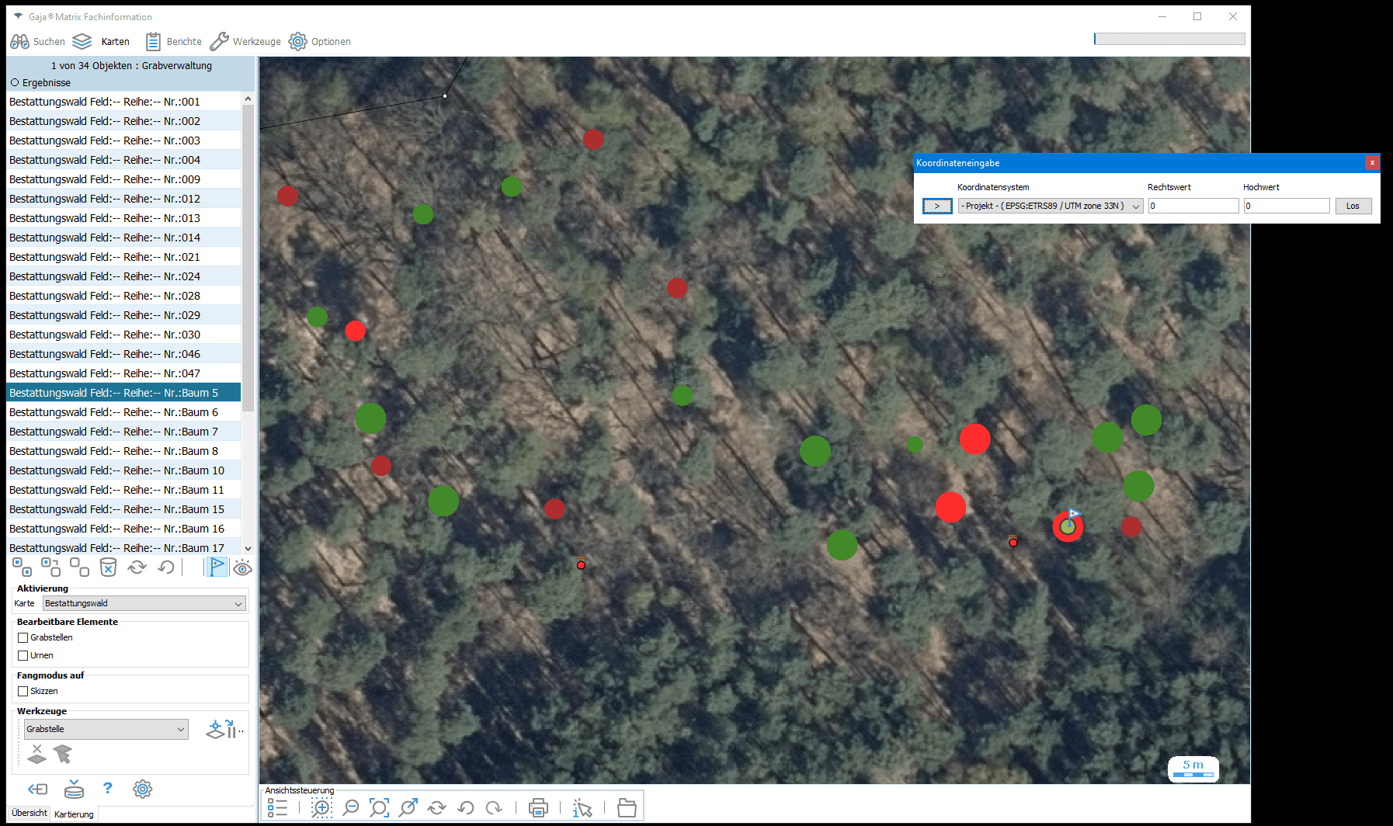Click the print map icon
Viewport: 1393px width, 826px height.
click(x=538, y=808)
